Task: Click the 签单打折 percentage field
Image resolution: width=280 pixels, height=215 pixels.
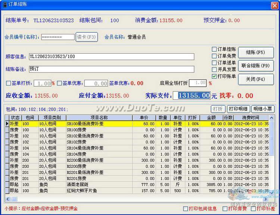Action: 42,83
